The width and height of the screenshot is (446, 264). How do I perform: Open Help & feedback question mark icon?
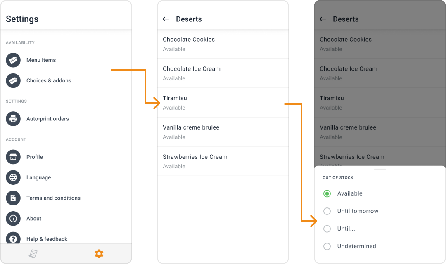click(x=13, y=239)
